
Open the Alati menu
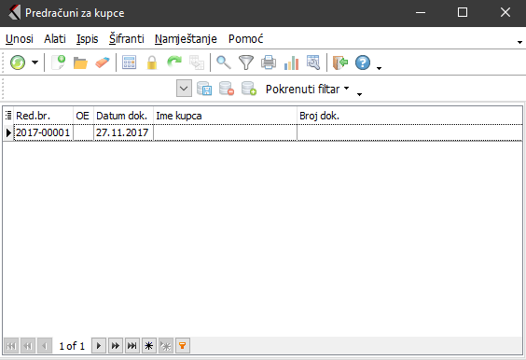coord(55,39)
